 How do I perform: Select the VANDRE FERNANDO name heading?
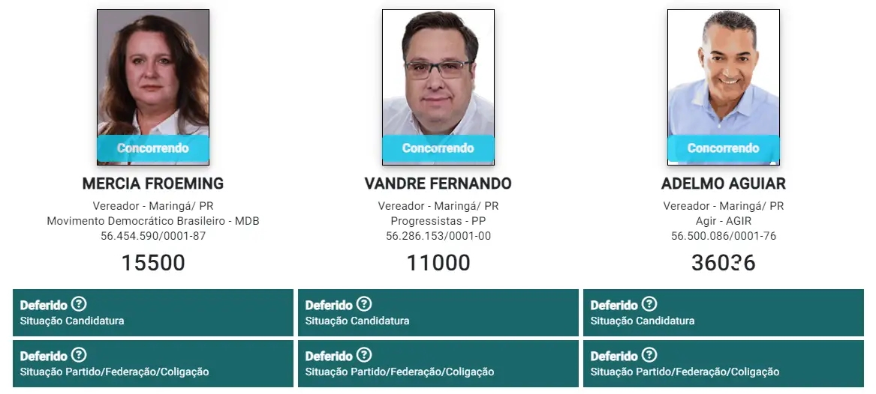click(438, 184)
